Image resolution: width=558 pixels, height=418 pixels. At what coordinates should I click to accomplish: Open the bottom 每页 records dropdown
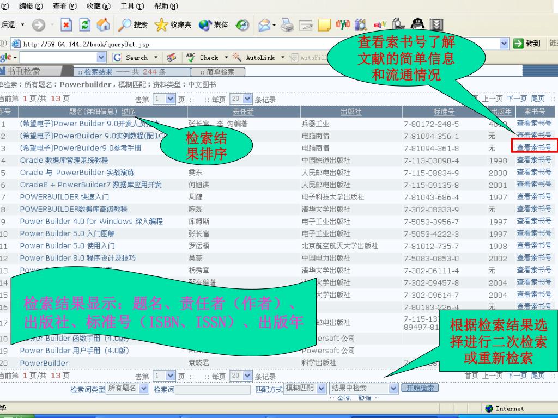(247, 376)
